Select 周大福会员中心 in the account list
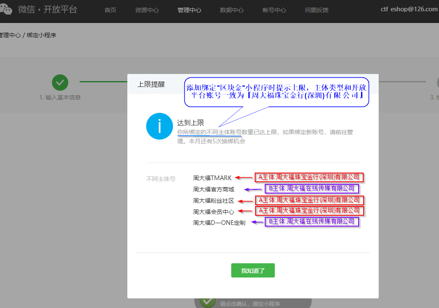The image size is (439, 308). tap(214, 212)
